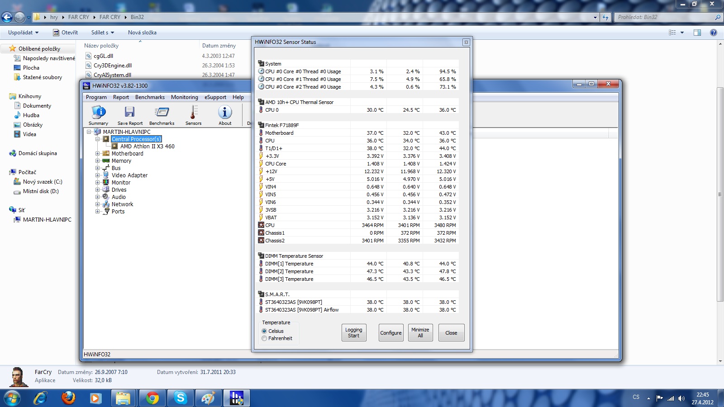Open the Sensors thermometer icon

(193, 115)
